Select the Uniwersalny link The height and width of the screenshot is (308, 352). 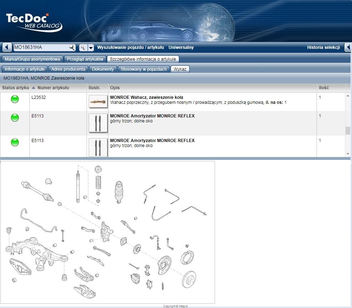pyautogui.click(x=181, y=47)
